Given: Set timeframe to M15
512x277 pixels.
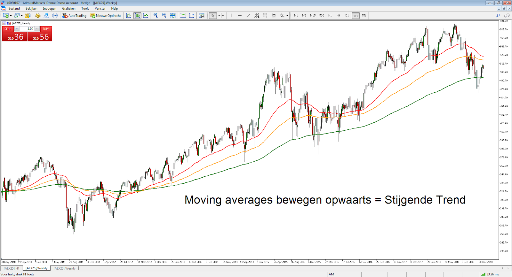Looking at the screenshot, I should (x=313, y=15).
